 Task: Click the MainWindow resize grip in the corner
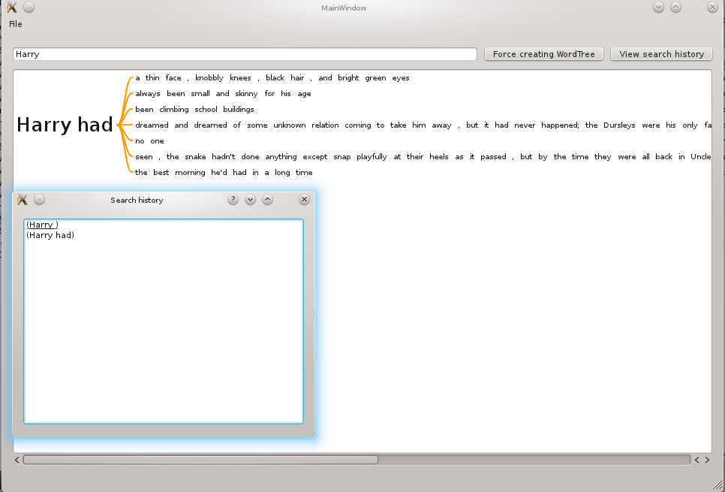pyautogui.click(x=717, y=484)
